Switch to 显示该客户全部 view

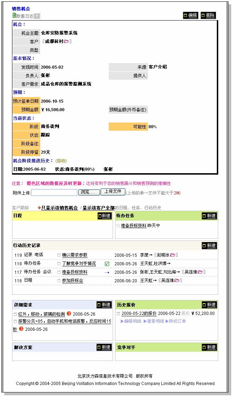[x=99, y=208]
